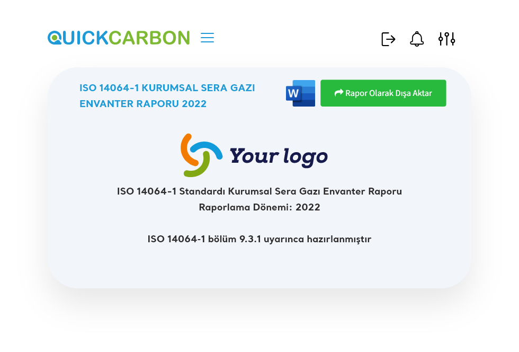Click the share arrow on export button

click(338, 93)
